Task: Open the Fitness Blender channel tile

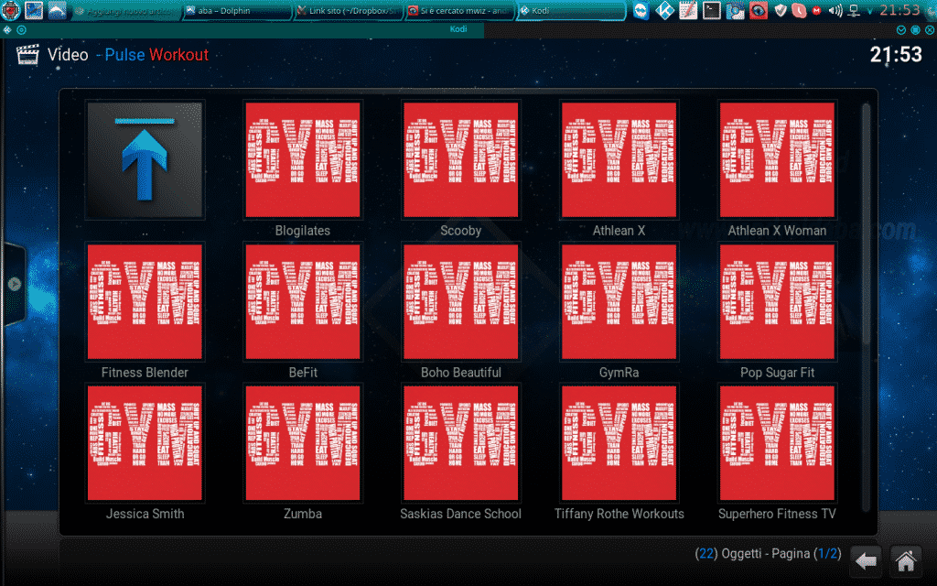Action: (x=145, y=301)
